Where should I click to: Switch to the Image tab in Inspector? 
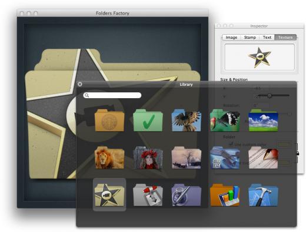coord(231,37)
